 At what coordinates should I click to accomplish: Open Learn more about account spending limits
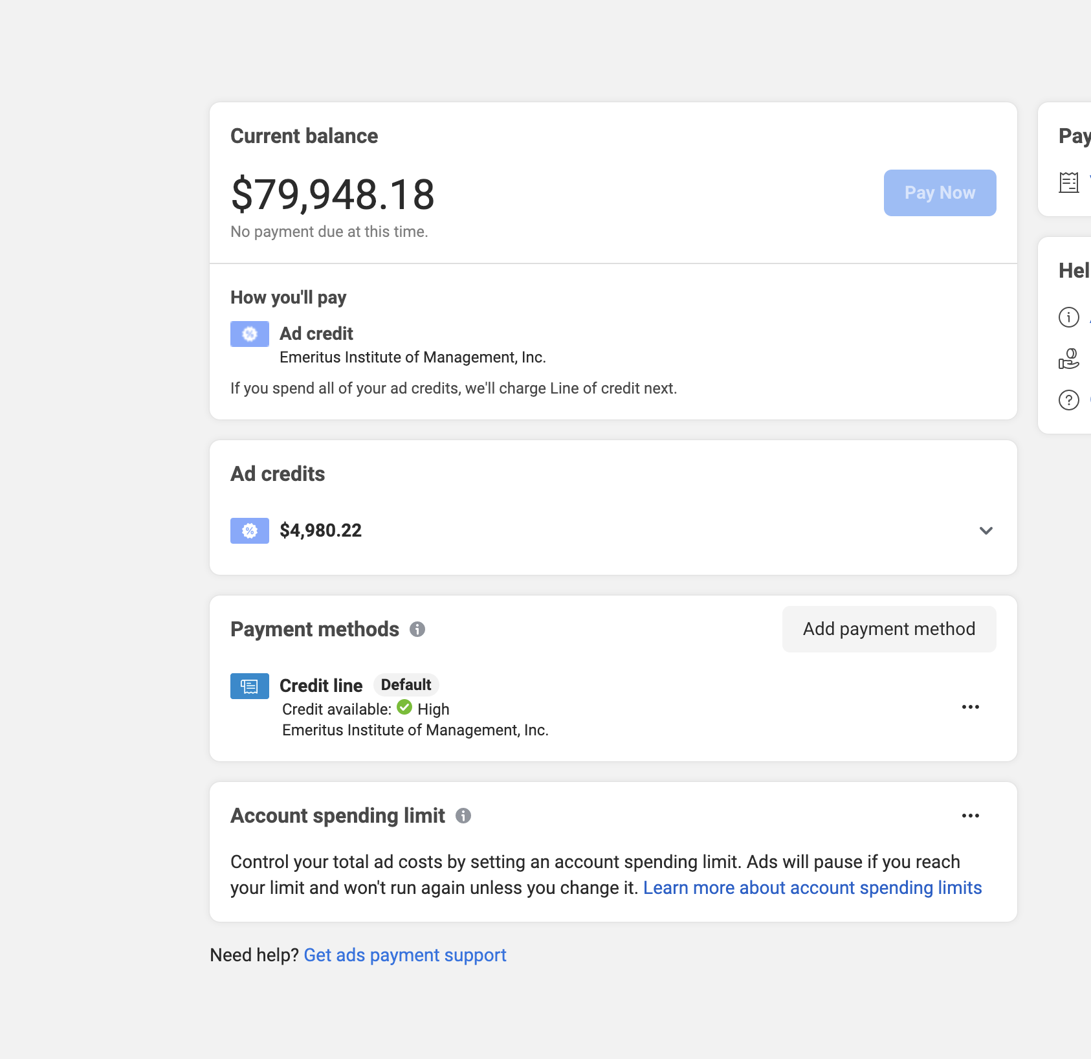pyautogui.click(x=812, y=888)
